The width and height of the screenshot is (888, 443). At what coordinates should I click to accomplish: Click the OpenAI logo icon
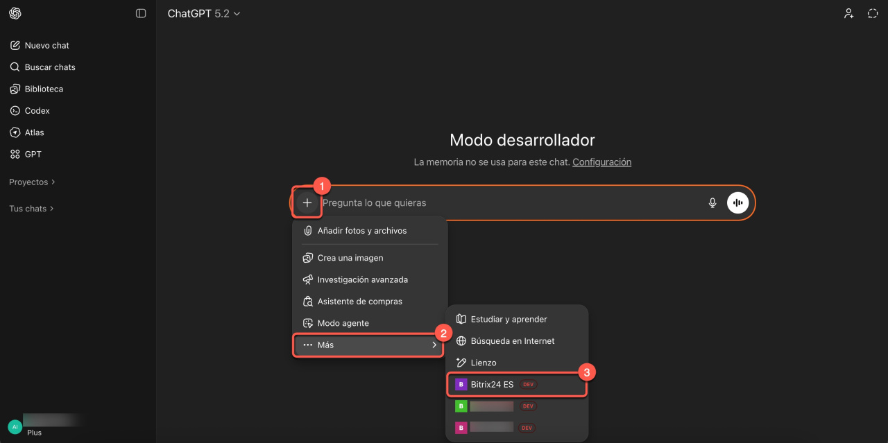pyautogui.click(x=15, y=13)
